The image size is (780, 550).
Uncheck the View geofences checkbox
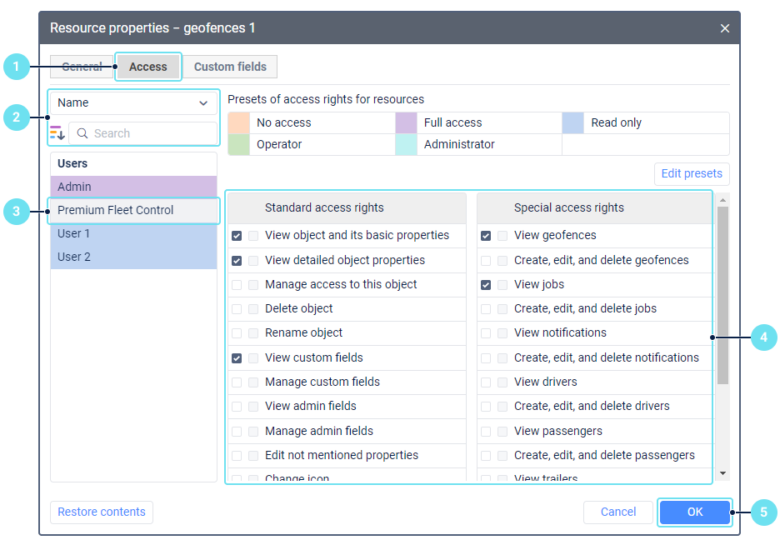(x=486, y=236)
